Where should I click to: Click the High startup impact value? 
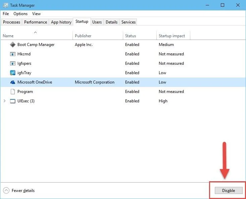[163, 101]
